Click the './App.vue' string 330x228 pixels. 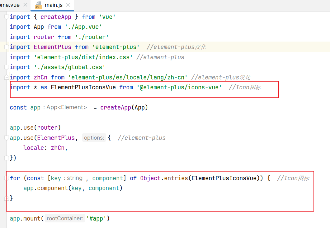tap(83, 27)
